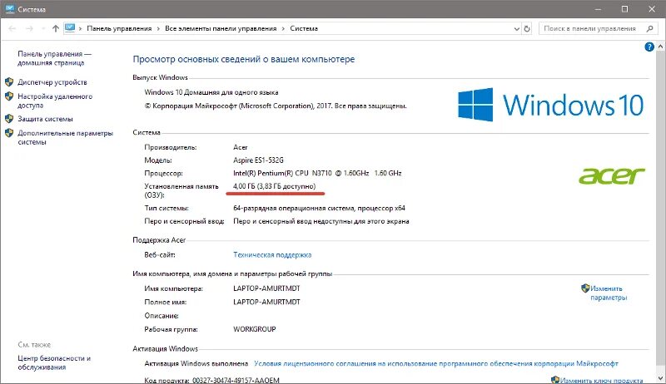Click the System window title icon
Viewport: 666px width, 384px height.
(x=10, y=9)
